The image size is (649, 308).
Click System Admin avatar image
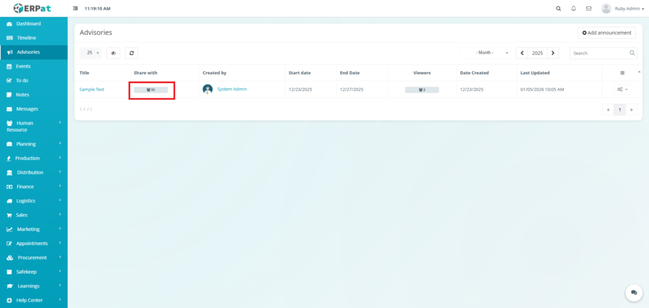click(x=207, y=89)
